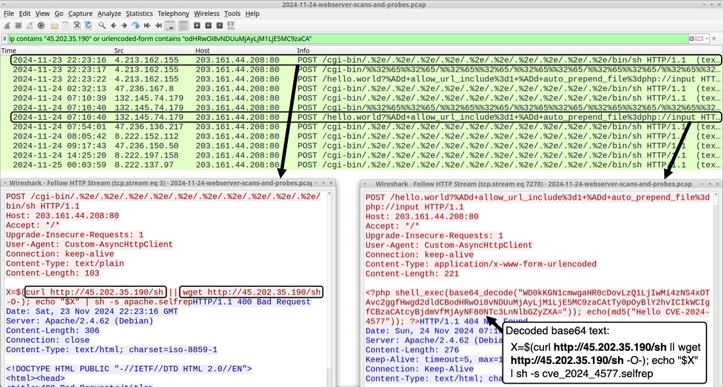
Task: Add filter button with green plus
Action: click(714, 39)
